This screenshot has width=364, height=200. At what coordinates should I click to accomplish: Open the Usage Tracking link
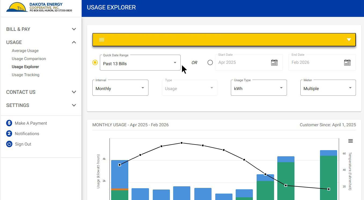[x=26, y=75]
